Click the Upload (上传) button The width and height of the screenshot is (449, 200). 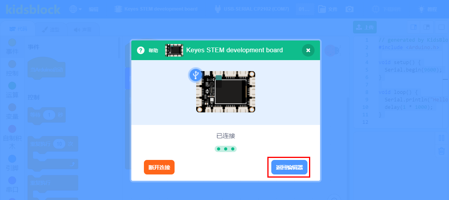click(365, 27)
